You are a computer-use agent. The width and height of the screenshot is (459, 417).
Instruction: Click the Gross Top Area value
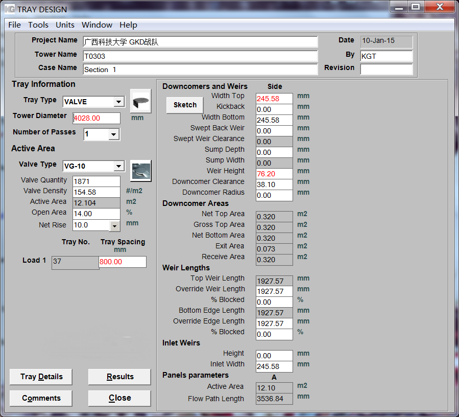pos(274,227)
